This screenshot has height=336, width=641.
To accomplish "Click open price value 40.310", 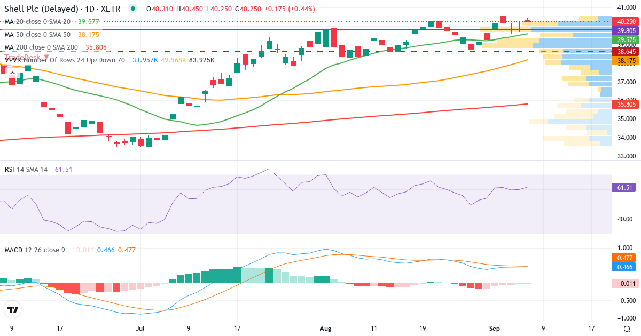I will (x=162, y=9).
